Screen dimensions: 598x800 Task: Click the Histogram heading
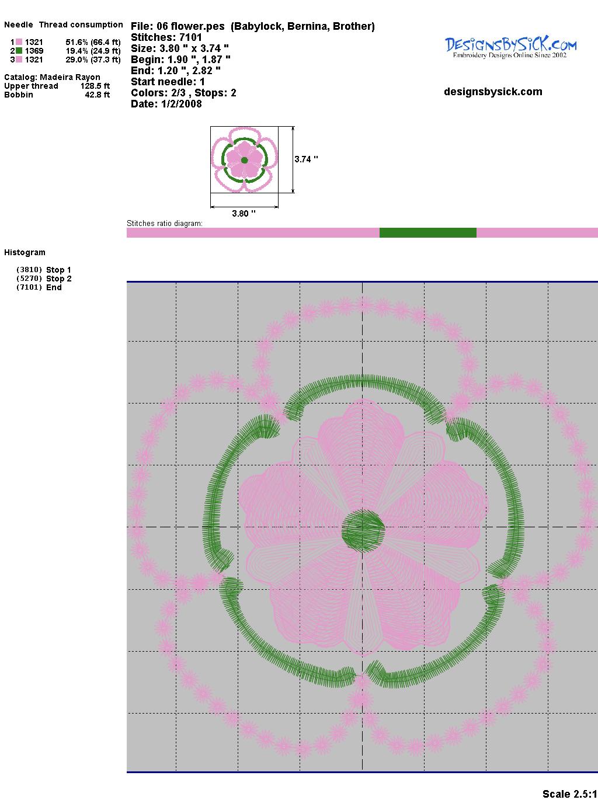point(25,252)
